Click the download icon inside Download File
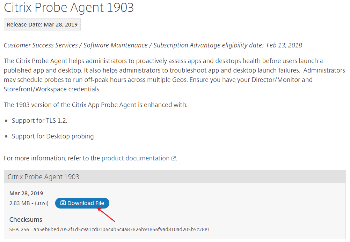This screenshot has height=242, width=350. [63, 203]
